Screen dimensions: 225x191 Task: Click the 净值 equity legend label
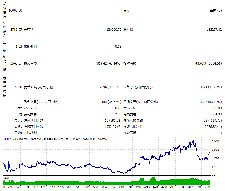click(x=13, y=139)
